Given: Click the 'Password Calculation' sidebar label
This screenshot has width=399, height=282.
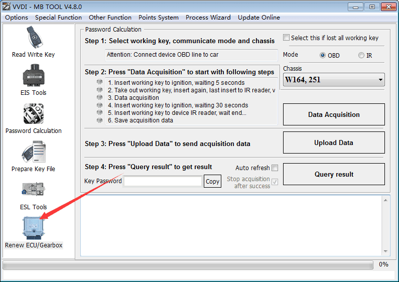Looking at the screenshot, I should click(x=34, y=130).
